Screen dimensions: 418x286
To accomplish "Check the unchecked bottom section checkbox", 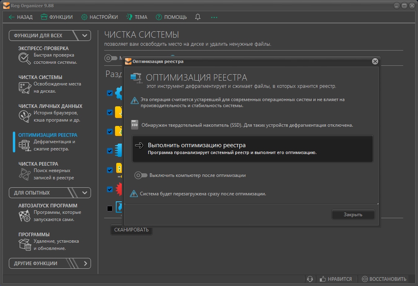I will 110,208.
